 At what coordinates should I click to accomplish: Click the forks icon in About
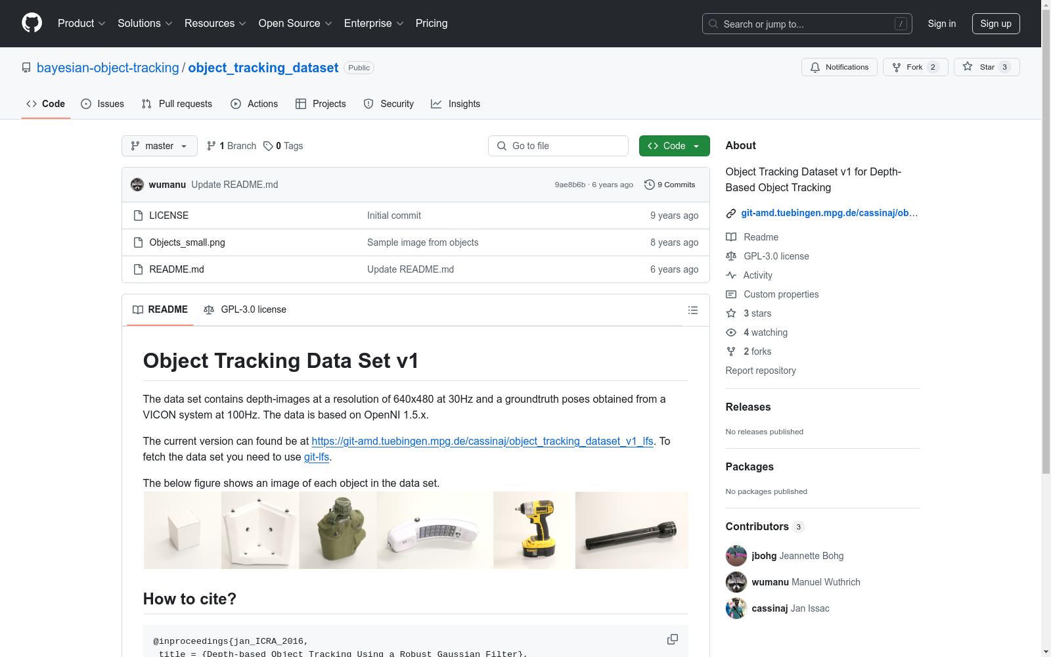click(x=731, y=351)
